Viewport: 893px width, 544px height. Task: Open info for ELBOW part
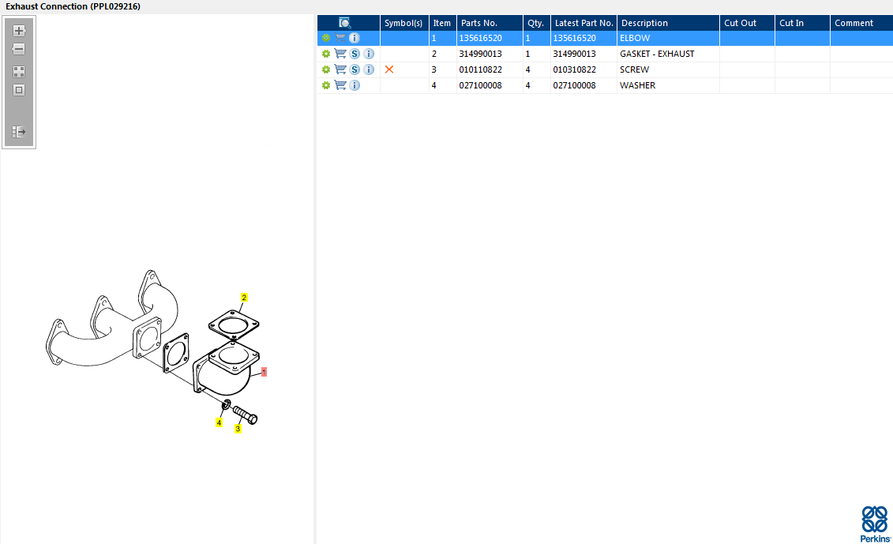point(355,38)
